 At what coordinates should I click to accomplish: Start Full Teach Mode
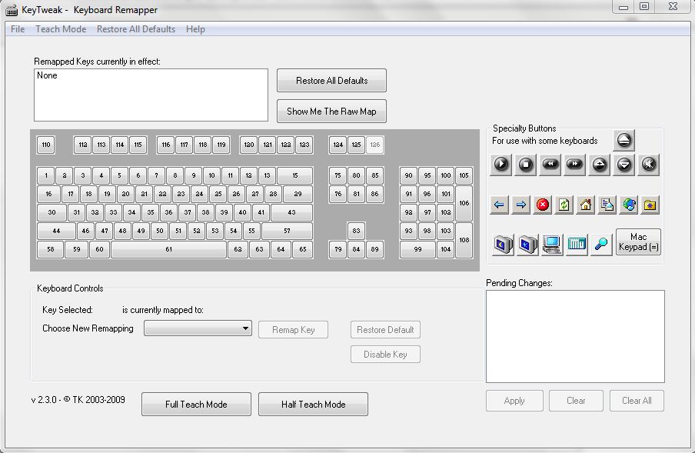tap(196, 405)
